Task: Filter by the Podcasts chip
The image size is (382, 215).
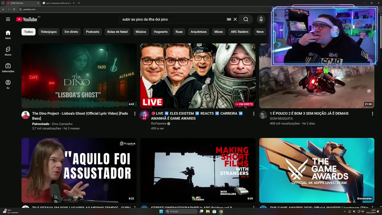Action: (x=93, y=32)
